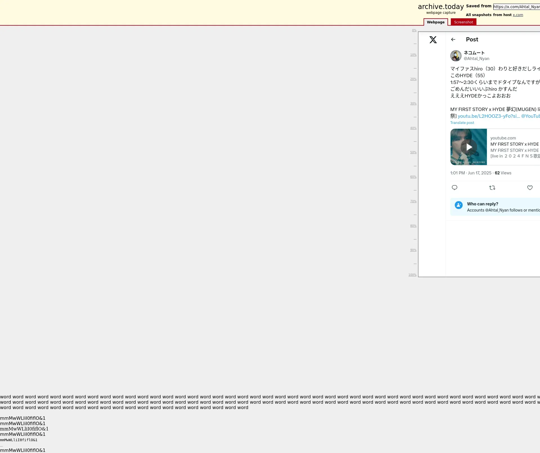Click the X logo icon

click(x=433, y=40)
